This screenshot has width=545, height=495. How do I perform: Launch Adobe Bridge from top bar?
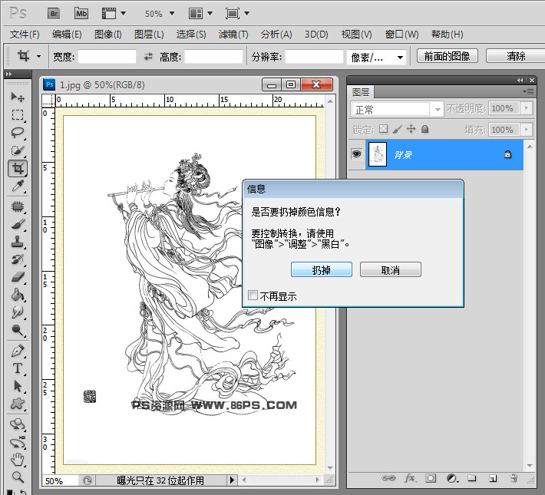[x=54, y=14]
